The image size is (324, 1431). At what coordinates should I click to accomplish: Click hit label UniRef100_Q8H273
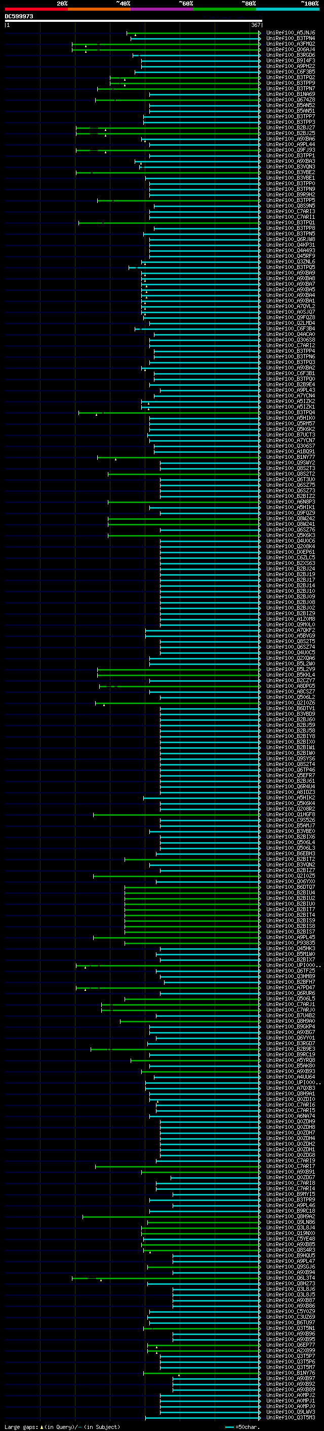[x=290, y=1284]
